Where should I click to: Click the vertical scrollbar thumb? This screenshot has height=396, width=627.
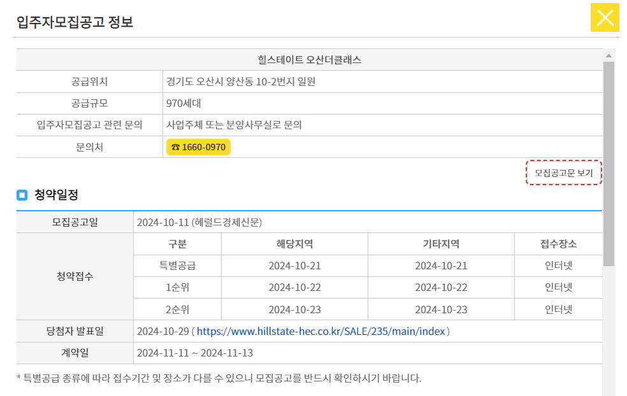pyautogui.click(x=609, y=164)
